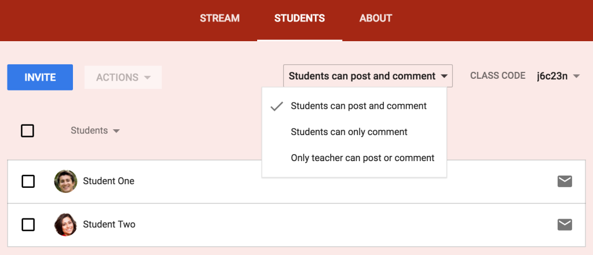Viewport: 593px width, 255px height.
Task: Email Student One via envelope icon
Action: 565,181
